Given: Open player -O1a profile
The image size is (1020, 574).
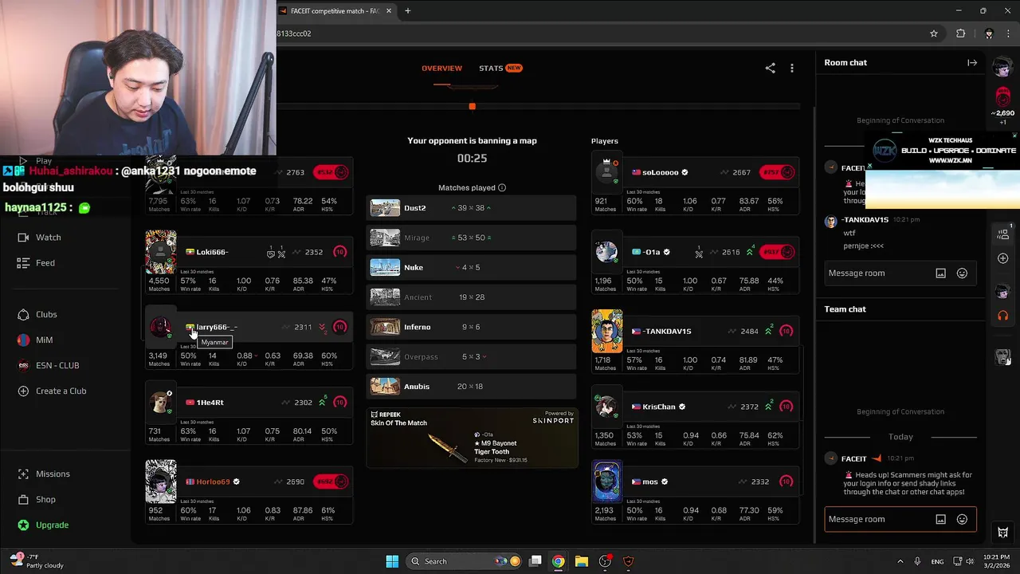Looking at the screenshot, I should 652,252.
